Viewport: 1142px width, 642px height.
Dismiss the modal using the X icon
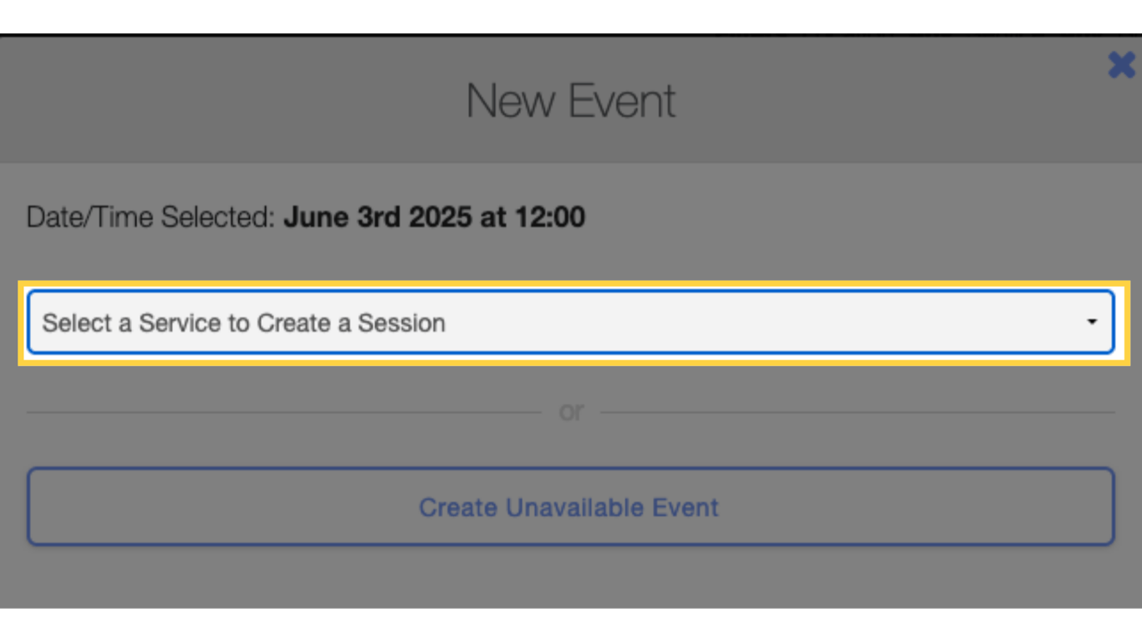pyautogui.click(x=1121, y=64)
